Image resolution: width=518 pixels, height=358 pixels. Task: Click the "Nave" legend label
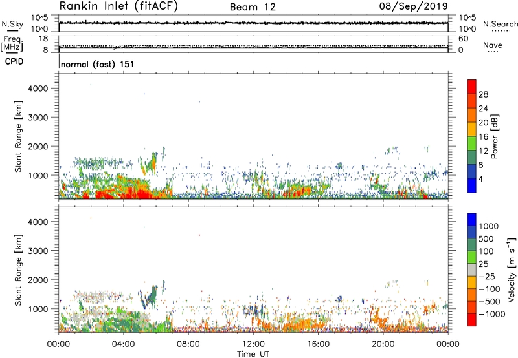click(493, 45)
